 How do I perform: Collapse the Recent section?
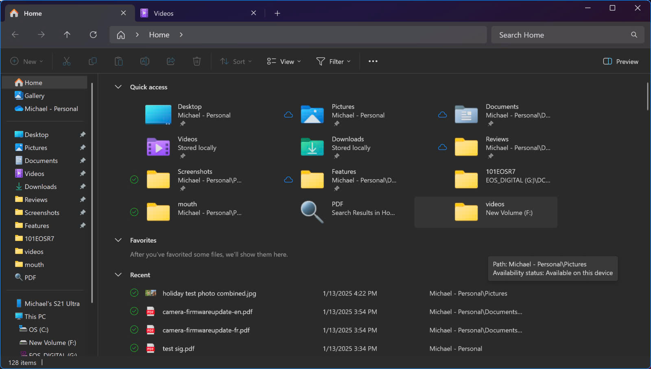[118, 275]
